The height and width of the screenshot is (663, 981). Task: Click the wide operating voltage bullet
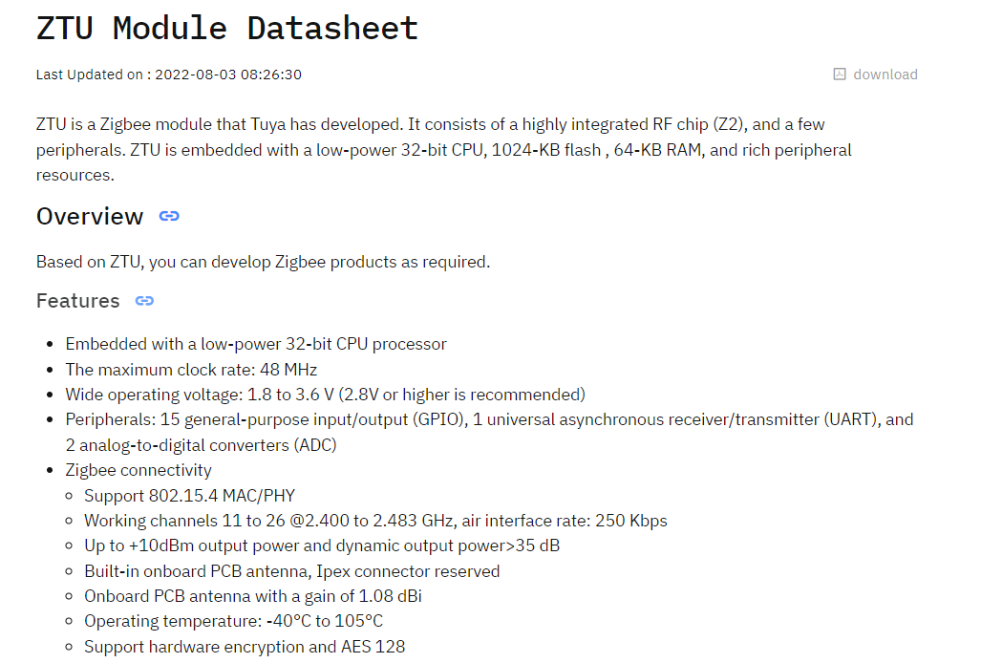(x=326, y=395)
